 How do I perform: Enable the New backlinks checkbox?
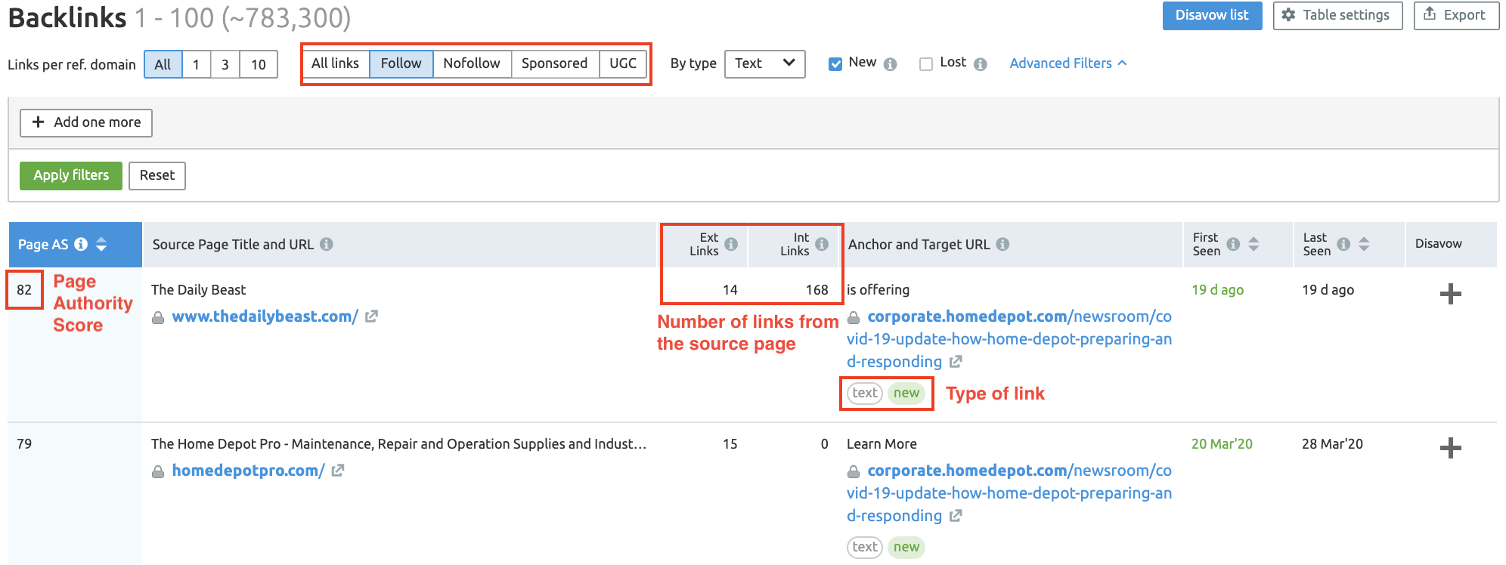coord(835,64)
